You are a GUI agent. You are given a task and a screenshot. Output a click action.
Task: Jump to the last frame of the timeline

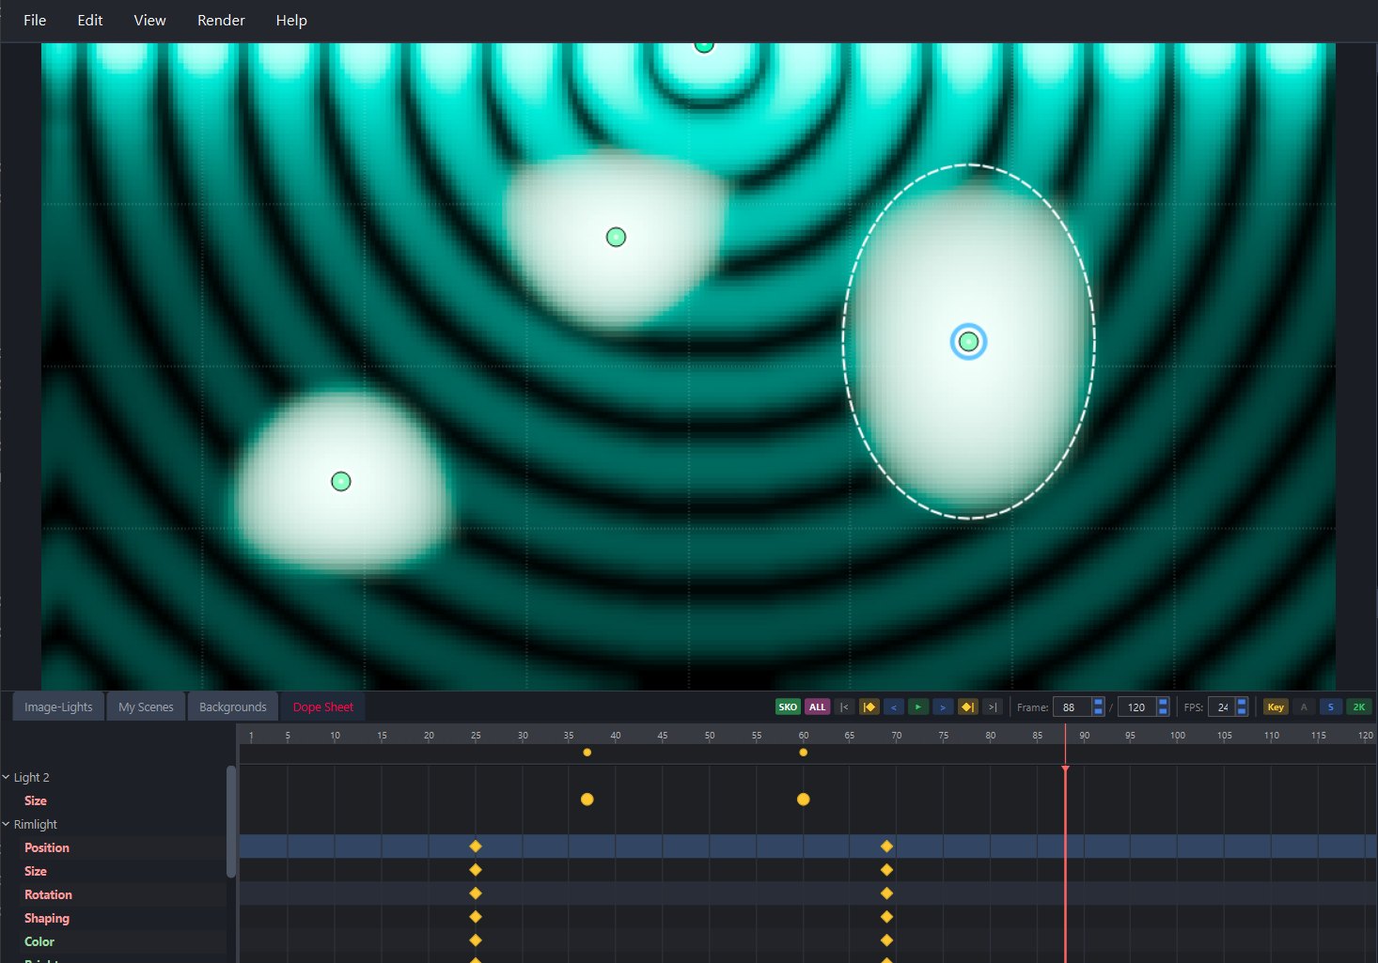tap(992, 707)
